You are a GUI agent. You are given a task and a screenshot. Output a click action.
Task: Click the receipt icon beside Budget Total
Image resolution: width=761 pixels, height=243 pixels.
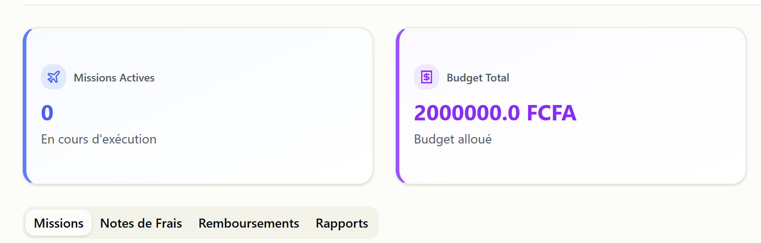427,77
